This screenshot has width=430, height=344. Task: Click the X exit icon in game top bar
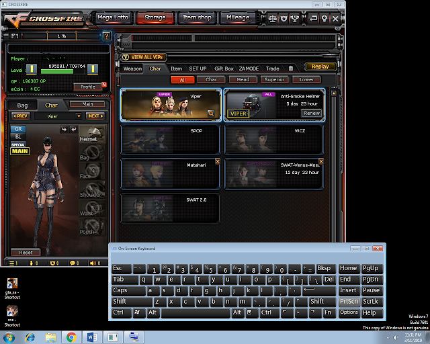[335, 19]
